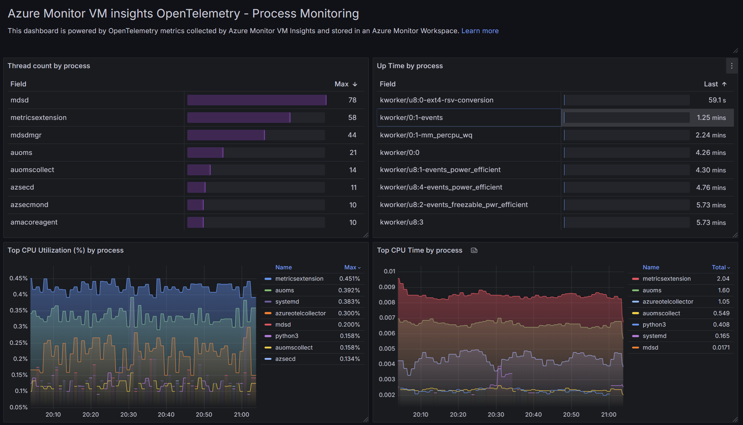Image resolution: width=743 pixels, height=425 pixels.
Task: Click resize handle of header text panel
Action: point(735,51)
